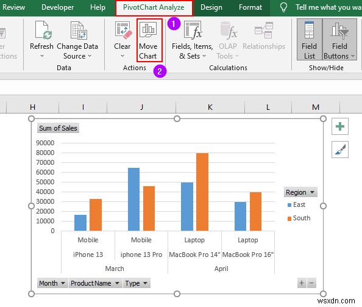This screenshot has width=362, height=307.
Task: Click the Move Chart icon
Action: pyautogui.click(x=148, y=29)
